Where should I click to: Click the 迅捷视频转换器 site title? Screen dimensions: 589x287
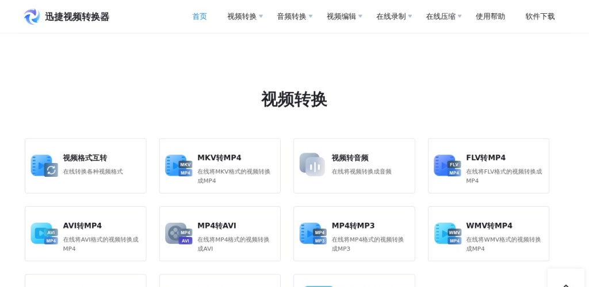pyautogui.click(x=77, y=17)
